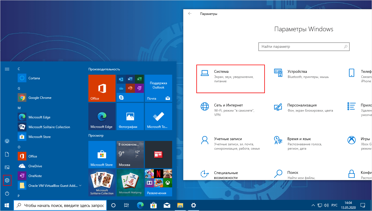Open Устройства settings category
Image resolution: width=372 pixels, height=211 pixels.
click(304, 74)
